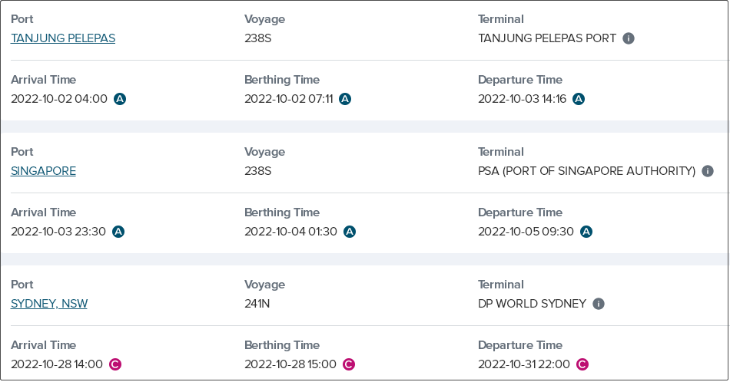
Task: Click info icon next to PSA Singapore terminal
Action: click(x=708, y=171)
